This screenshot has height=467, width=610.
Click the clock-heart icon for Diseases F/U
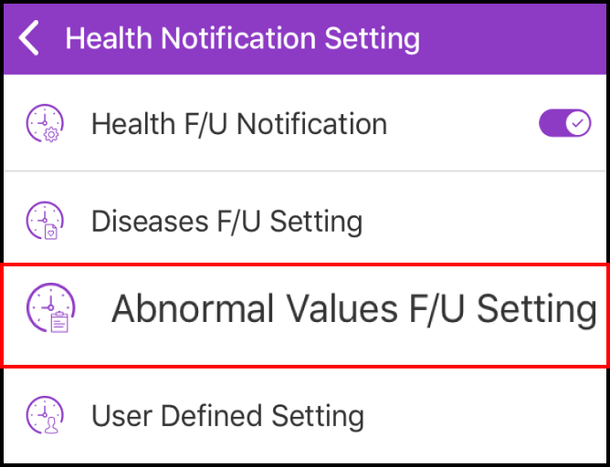pos(45,221)
